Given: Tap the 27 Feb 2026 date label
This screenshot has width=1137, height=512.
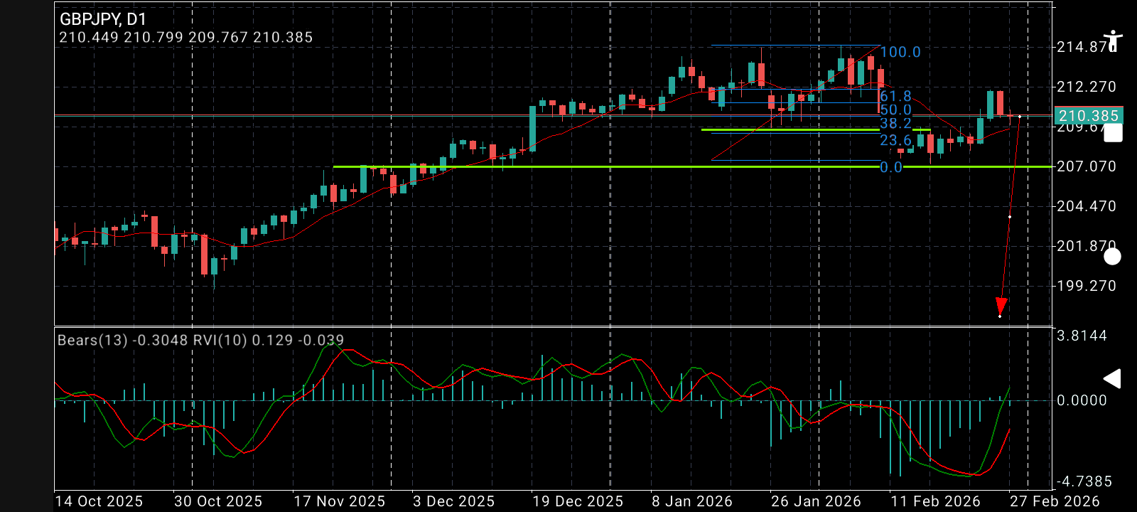Looking at the screenshot, I should (1055, 501).
